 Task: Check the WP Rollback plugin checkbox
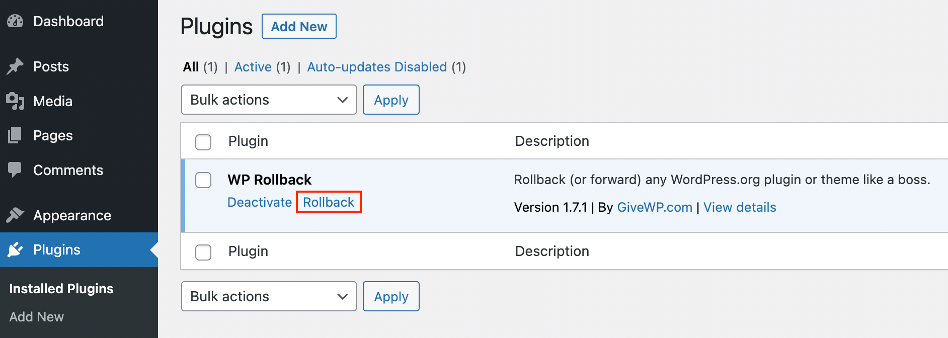(x=203, y=180)
